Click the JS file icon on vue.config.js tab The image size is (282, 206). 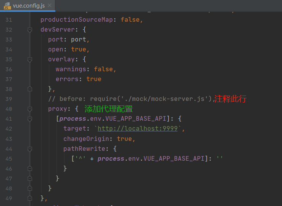(x=7, y=6)
